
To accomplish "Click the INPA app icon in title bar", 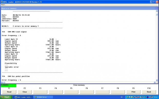I will [2, 2].
